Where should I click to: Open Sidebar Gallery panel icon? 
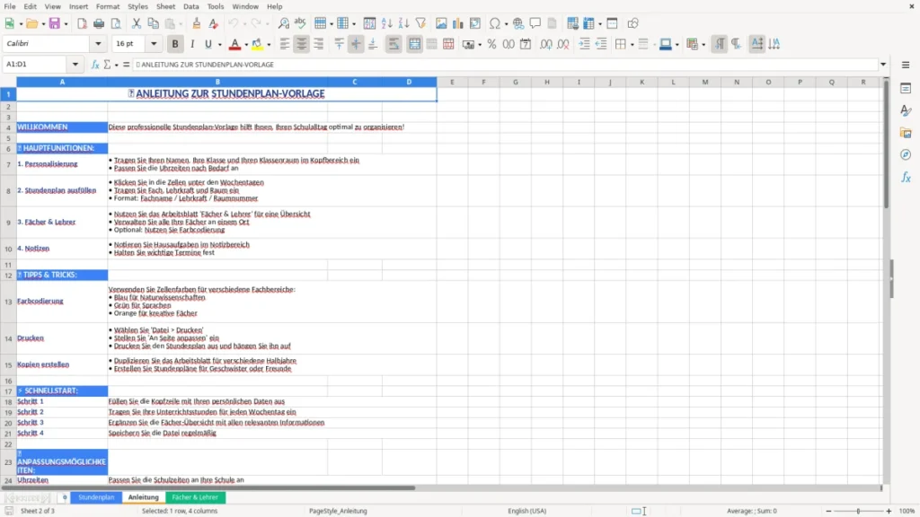906,133
